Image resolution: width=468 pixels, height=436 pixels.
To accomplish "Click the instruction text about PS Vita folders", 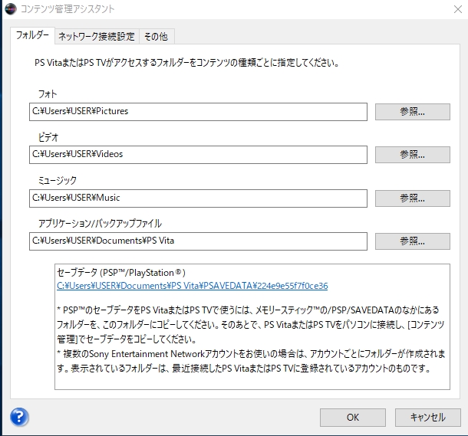I will [x=187, y=63].
